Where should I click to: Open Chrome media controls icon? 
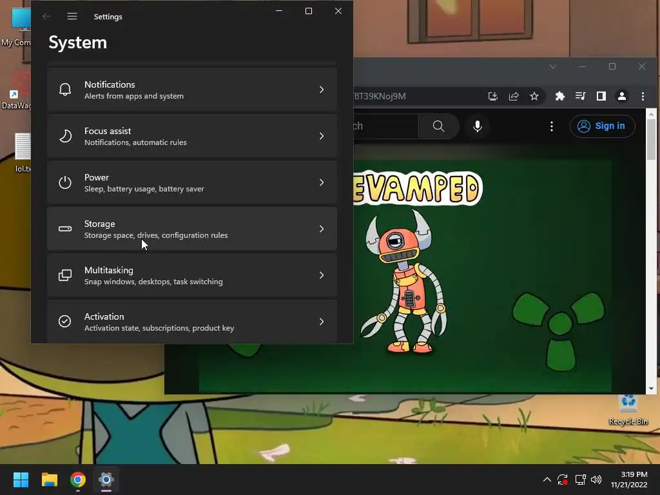pyautogui.click(x=581, y=97)
